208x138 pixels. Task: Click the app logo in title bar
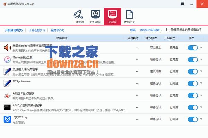(x=5, y=4)
